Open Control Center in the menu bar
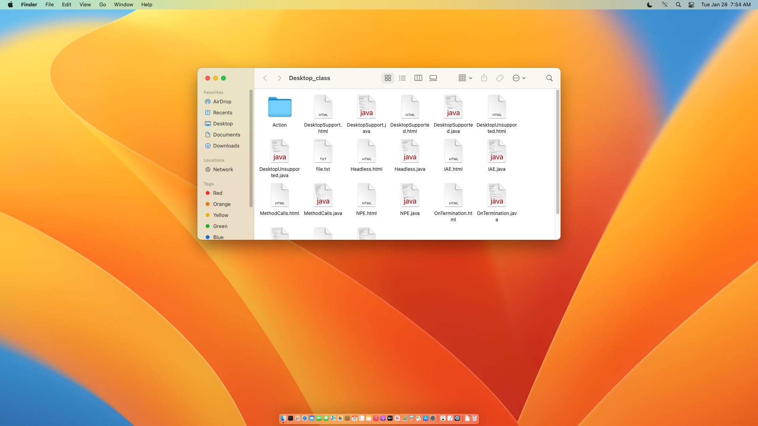This screenshot has width=758, height=426. 691,5
